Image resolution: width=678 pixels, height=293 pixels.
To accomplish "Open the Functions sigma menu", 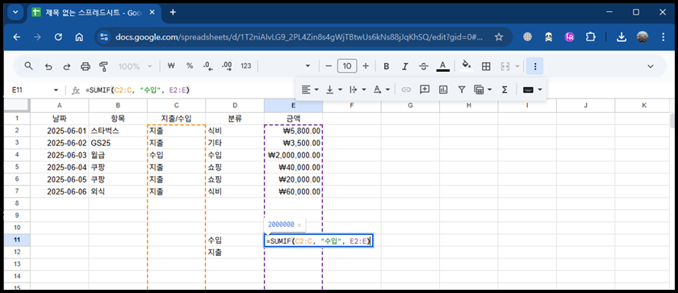I will [504, 90].
